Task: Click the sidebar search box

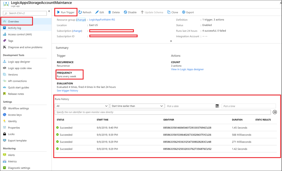Action: [x=25, y=13]
